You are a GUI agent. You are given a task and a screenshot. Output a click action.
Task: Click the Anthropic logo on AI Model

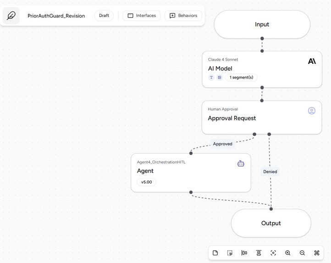(312, 62)
